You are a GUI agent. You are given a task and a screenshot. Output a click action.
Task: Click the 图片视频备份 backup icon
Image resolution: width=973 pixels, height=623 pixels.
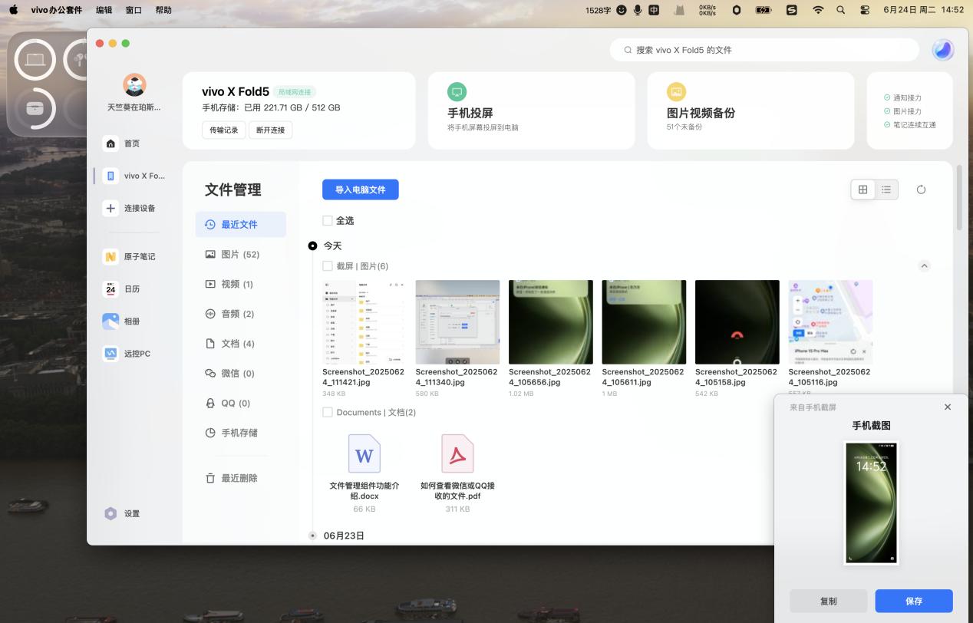[676, 92]
